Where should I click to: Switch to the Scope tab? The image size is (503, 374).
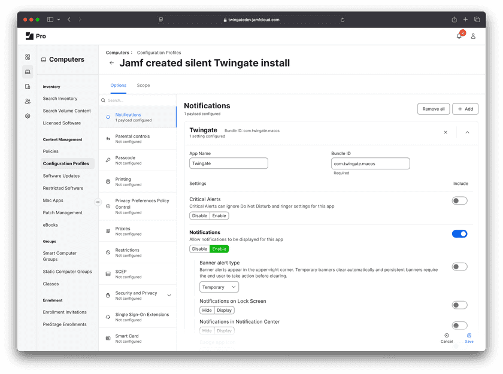pos(143,86)
